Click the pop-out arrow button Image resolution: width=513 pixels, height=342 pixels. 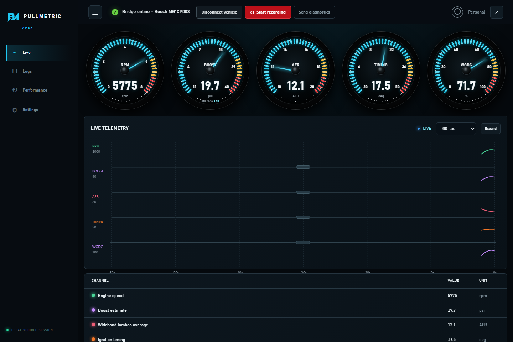pyautogui.click(x=497, y=12)
